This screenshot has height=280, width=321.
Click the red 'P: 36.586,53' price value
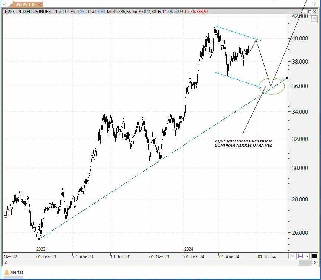click(x=197, y=12)
